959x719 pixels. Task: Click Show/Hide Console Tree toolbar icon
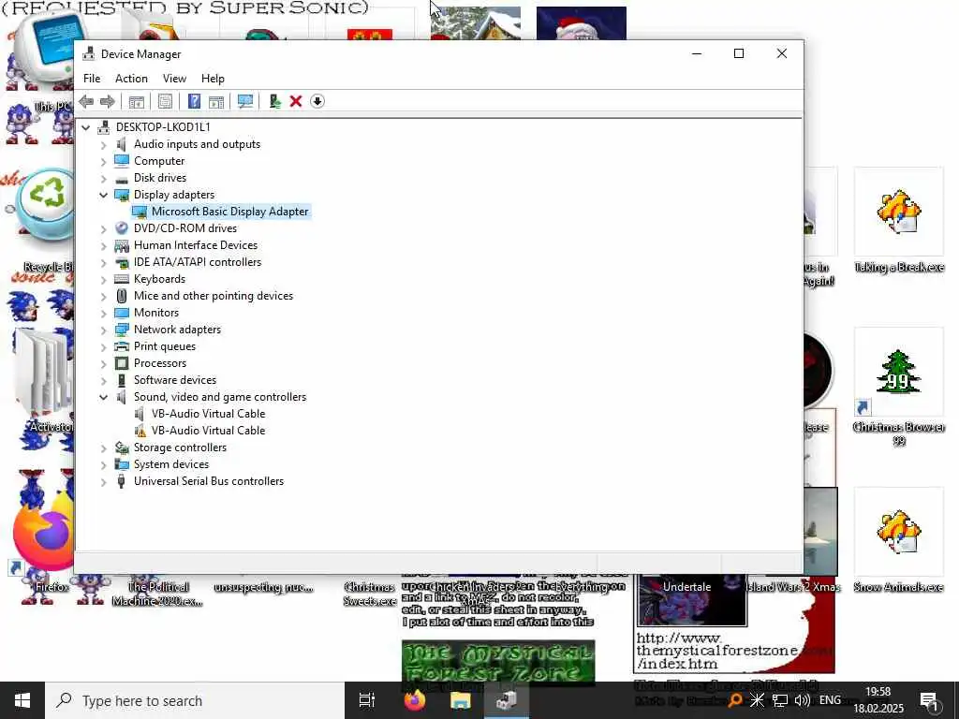(137, 101)
